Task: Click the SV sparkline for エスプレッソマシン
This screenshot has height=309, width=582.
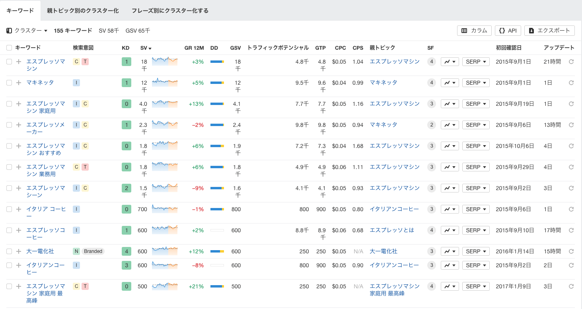Action: click(x=165, y=62)
